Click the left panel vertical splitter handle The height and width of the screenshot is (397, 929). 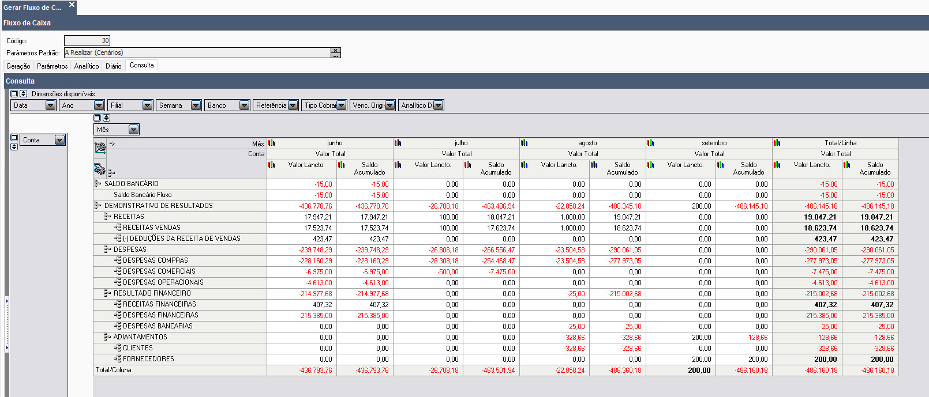7,323
